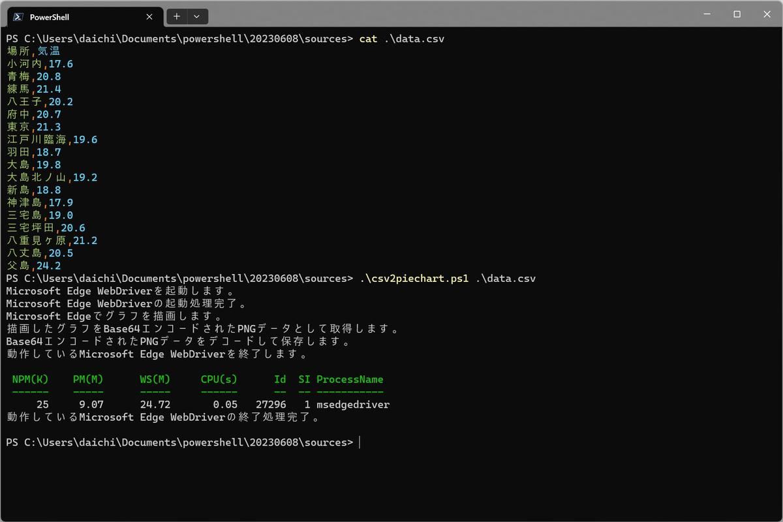Minimize the terminal window
The height and width of the screenshot is (522, 783).
707,14
